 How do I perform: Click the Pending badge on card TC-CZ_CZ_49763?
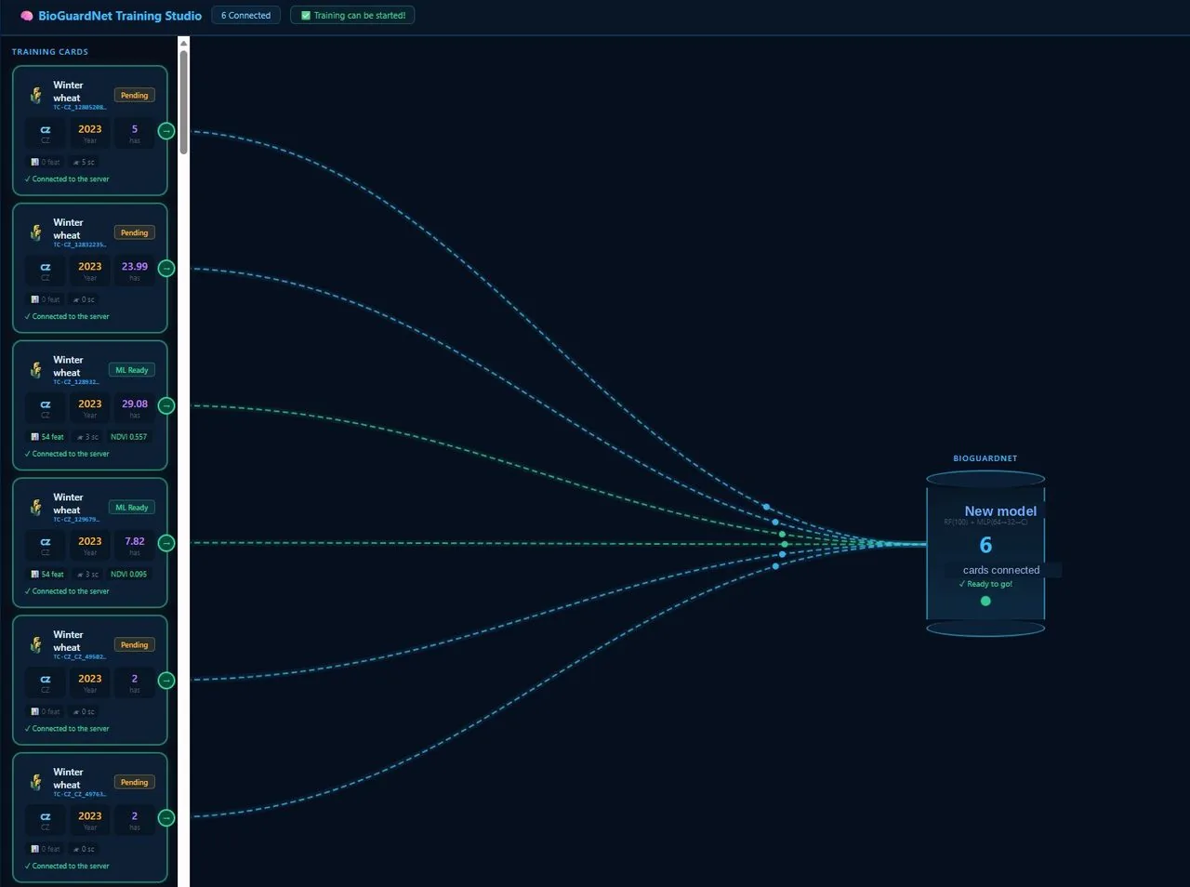[135, 783]
